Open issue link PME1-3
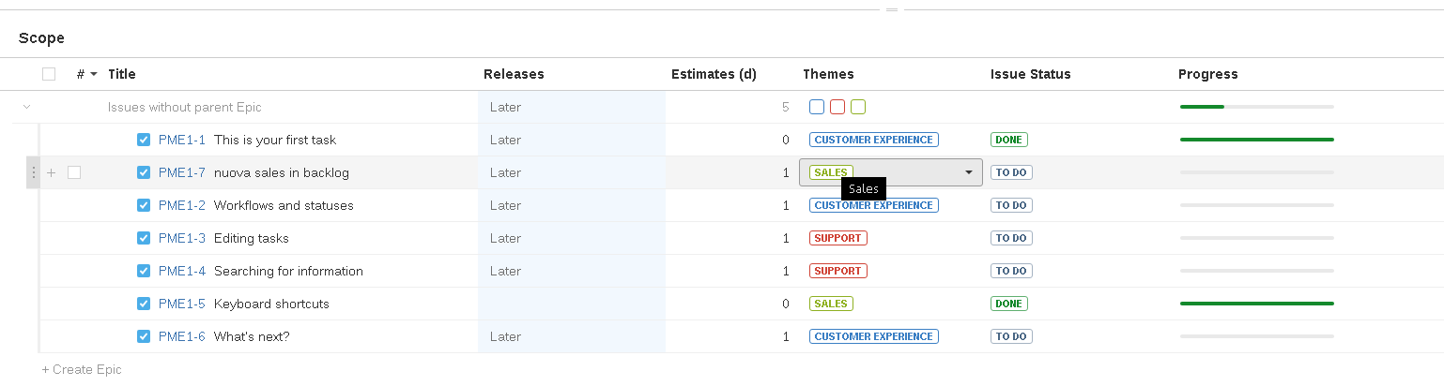Viewport: 1444px width, 386px height. [182, 238]
